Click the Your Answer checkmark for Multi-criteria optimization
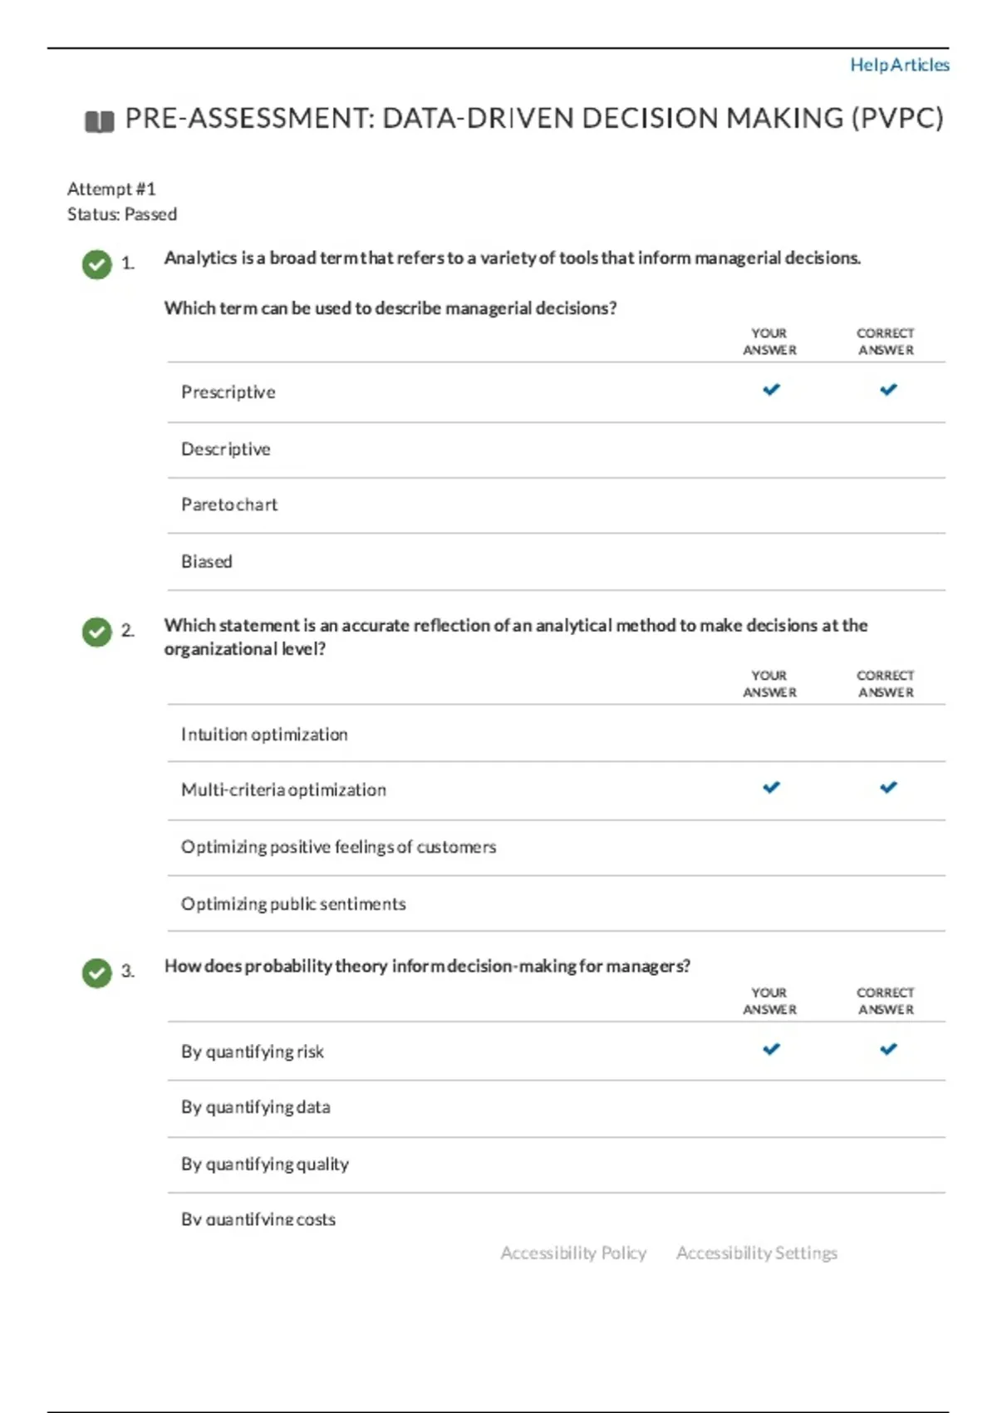Screen dimensions: 997x1413 [771, 787]
